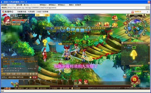The image size is (151, 93).
Task: Open 常用地址二 shortcut
Action: [52, 5]
